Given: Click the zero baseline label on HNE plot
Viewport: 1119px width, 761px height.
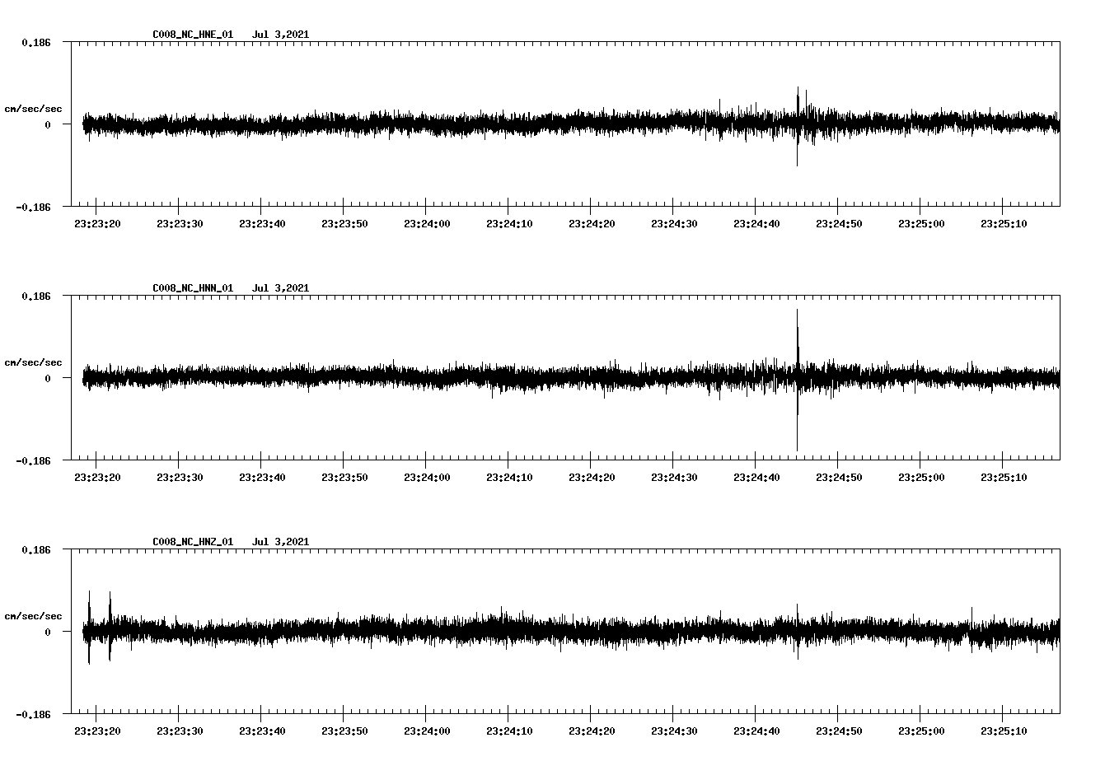Looking at the screenshot, I should (x=48, y=125).
